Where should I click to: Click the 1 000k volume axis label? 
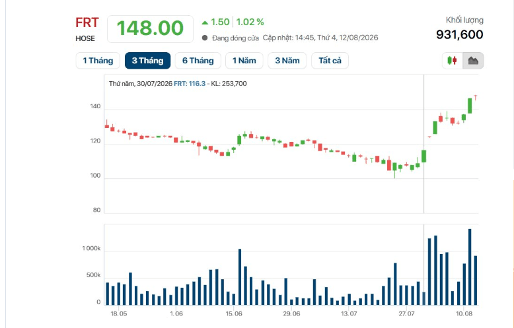91,248
